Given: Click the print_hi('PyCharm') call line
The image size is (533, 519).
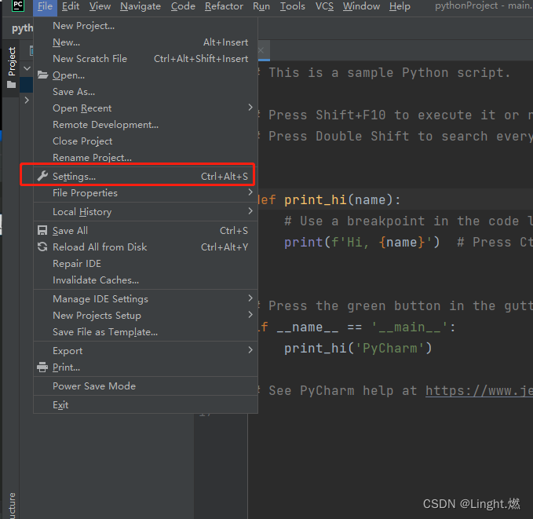Looking at the screenshot, I should tap(358, 348).
